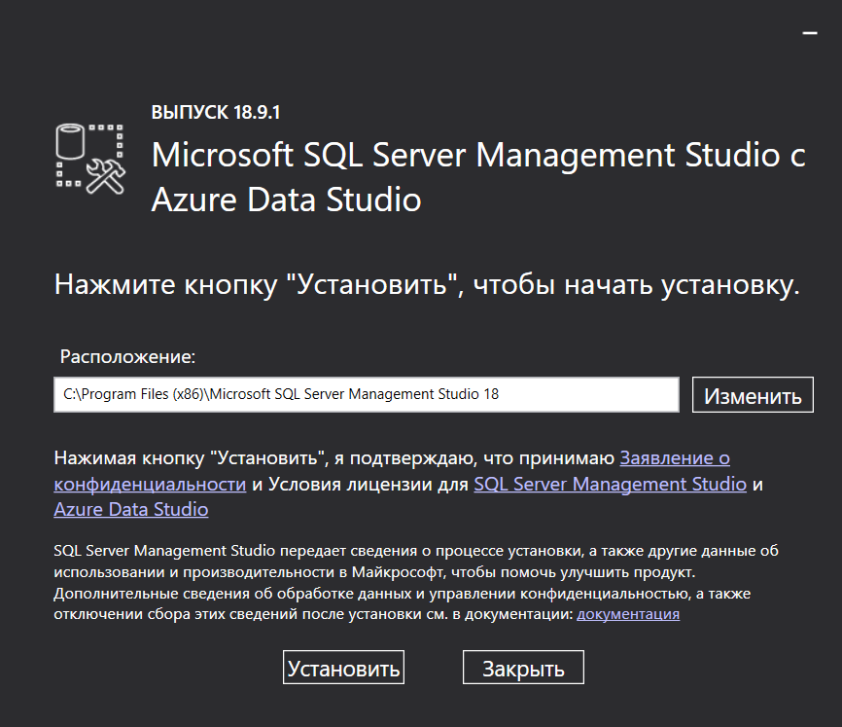Click the Azure Data Studio title line

(x=287, y=200)
